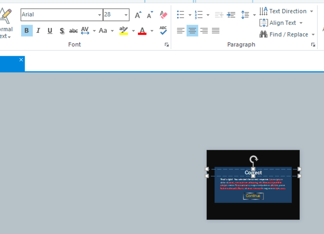324x234 pixels.
Task: Click the Line Spacing icon
Action: point(245,15)
